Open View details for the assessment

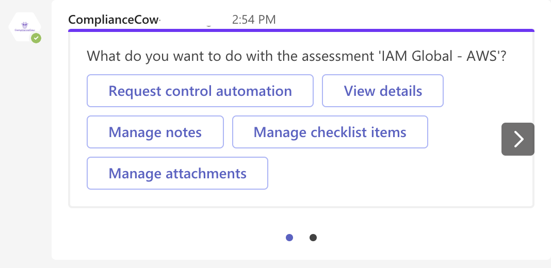(x=383, y=91)
